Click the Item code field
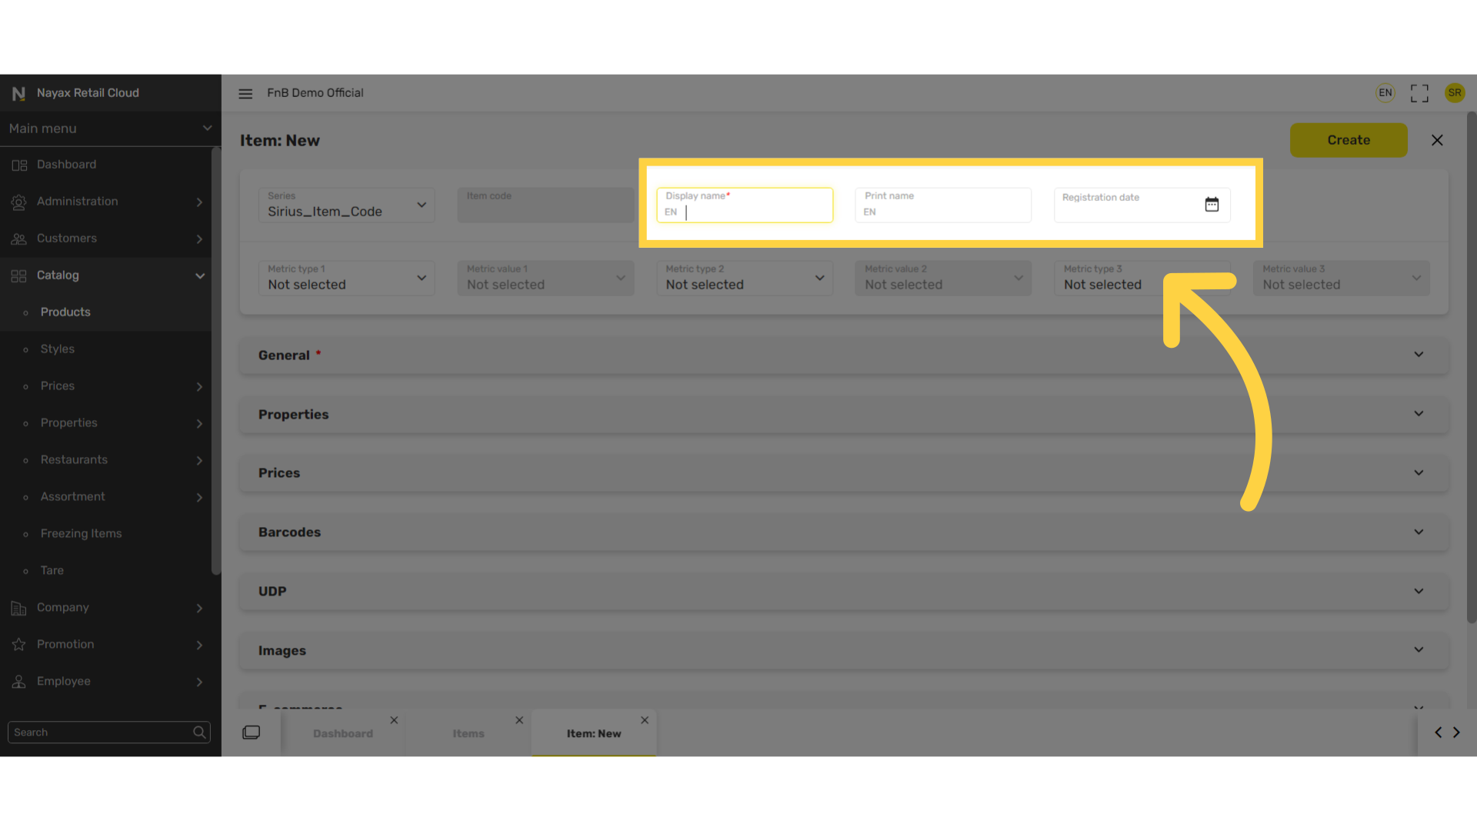Screen dimensions: 1477x831 pyautogui.click(x=545, y=205)
